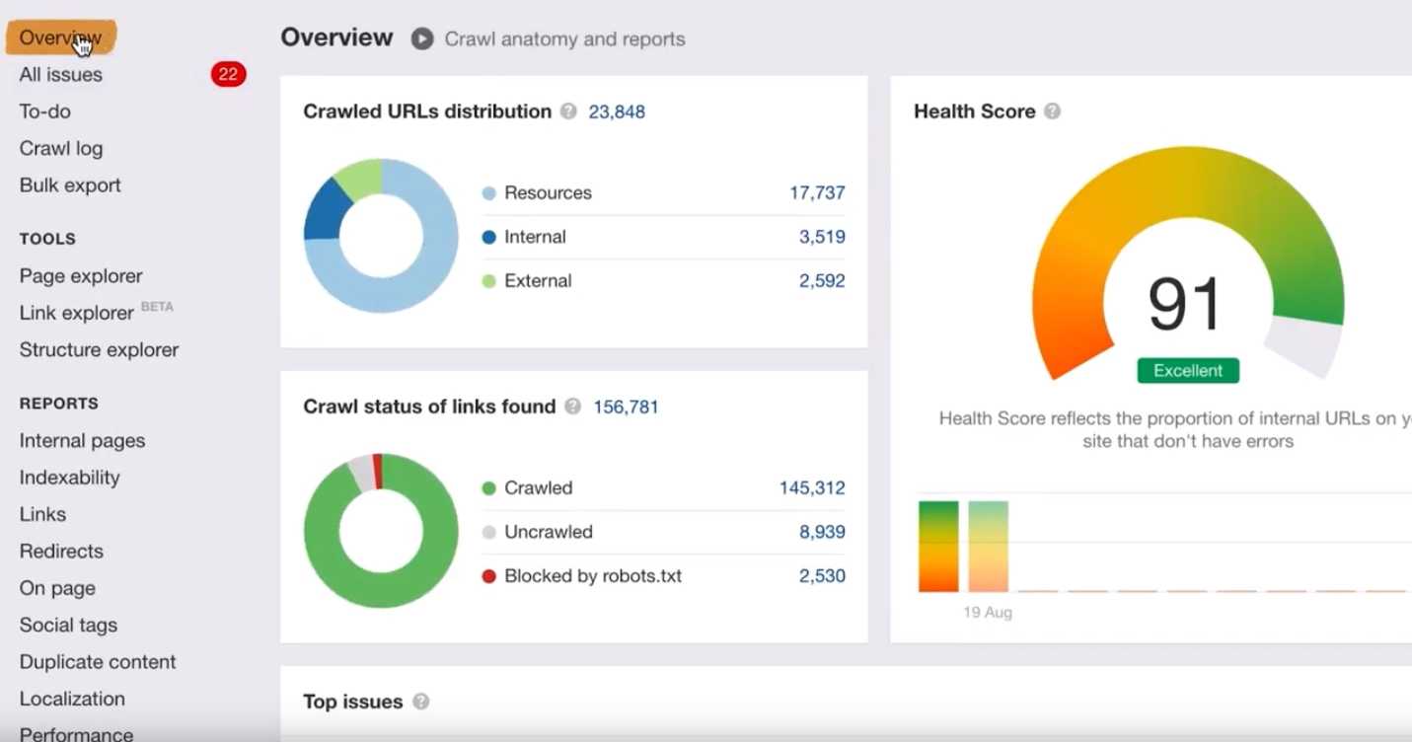The image size is (1412, 742).
Task: Click the 145,312 crawled links count
Action: pyautogui.click(x=811, y=488)
